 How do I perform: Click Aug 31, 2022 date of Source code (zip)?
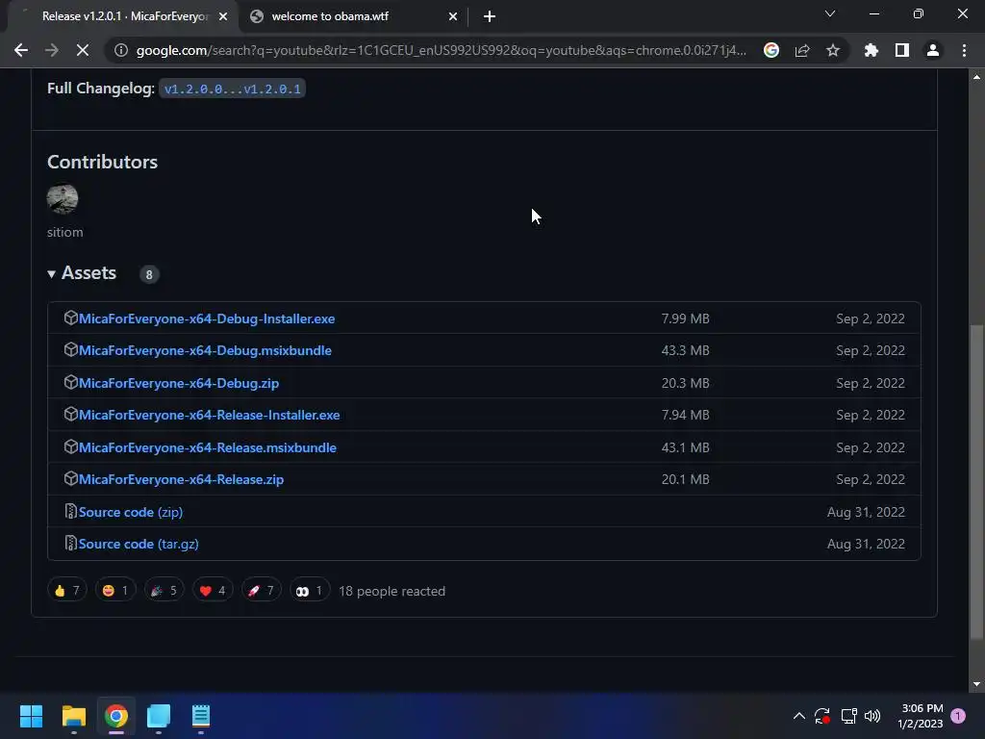tap(866, 512)
